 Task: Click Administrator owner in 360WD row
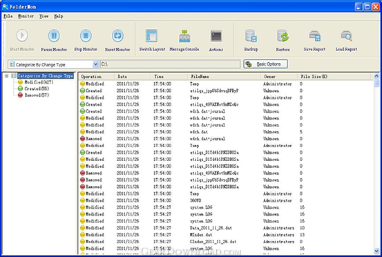(278, 200)
